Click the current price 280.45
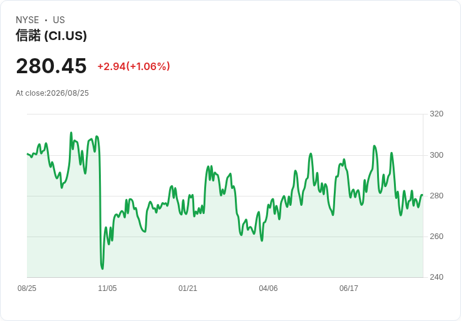Screen dimensions: 461x321 (51, 66)
